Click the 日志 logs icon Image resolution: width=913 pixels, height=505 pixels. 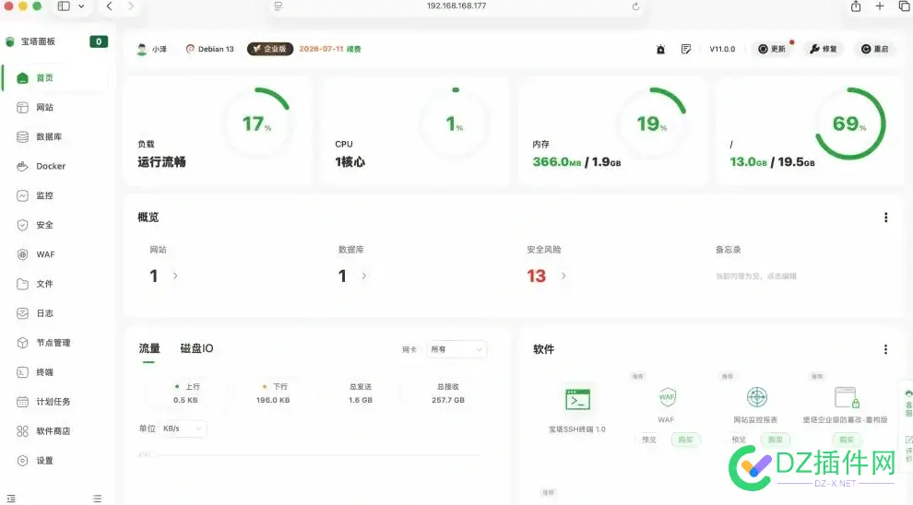[23, 313]
